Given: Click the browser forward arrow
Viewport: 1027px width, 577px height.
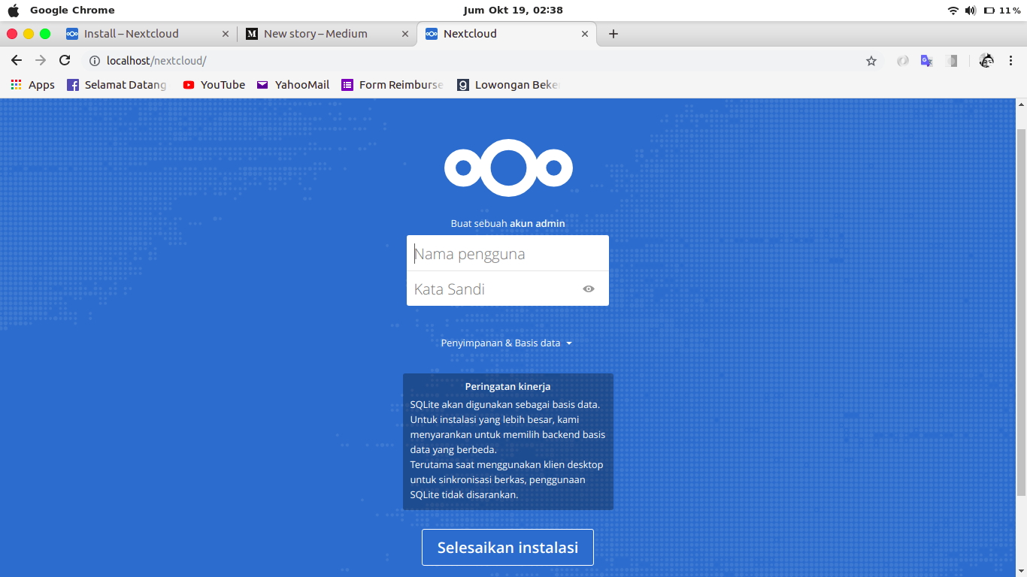Looking at the screenshot, I should [41, 61].
